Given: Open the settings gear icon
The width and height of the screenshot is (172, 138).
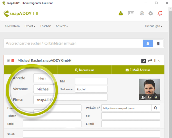Looking at the screenshot, I should (150, 13).
